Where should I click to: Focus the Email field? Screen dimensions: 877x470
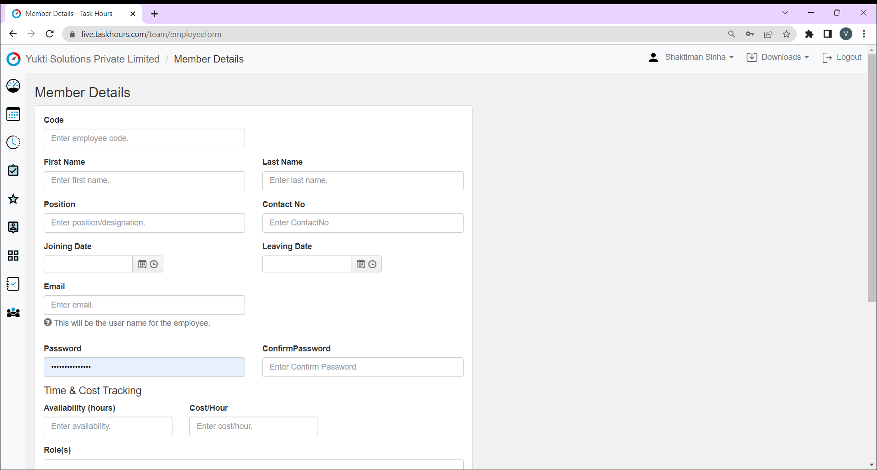pyautogui.click(x=144, y=305)
